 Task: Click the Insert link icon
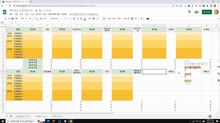125,19
